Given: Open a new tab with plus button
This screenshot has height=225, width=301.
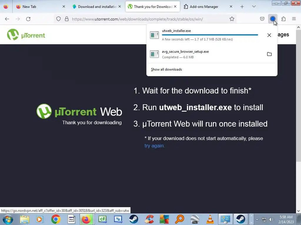Looking at the screenshot, I should (242, 6).
